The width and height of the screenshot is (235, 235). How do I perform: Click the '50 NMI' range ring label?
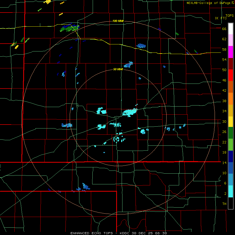pos(118,69)
